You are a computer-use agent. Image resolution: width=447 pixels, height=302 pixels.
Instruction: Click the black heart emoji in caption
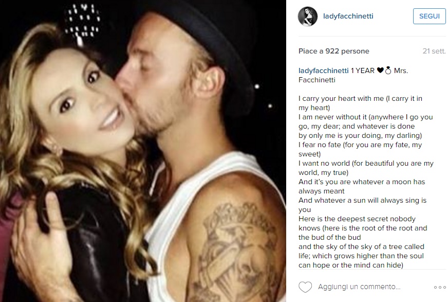coord(380,70)
